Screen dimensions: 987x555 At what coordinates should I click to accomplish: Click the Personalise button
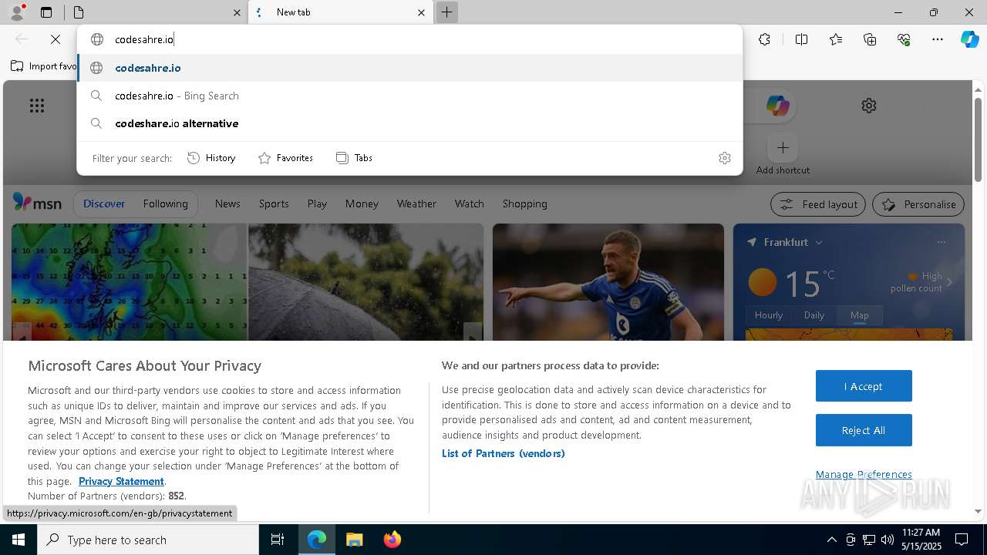[918, 204]
